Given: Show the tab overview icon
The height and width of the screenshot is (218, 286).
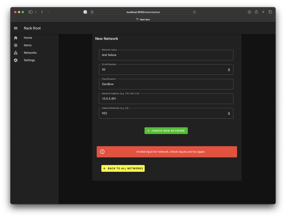Looking at the screenshot, I should coord(270,12).
